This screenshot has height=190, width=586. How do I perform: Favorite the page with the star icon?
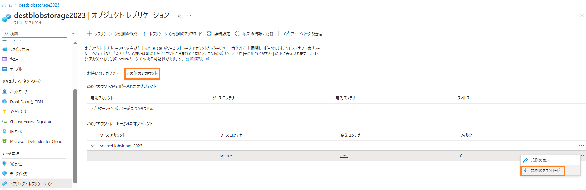coord(179,15)
